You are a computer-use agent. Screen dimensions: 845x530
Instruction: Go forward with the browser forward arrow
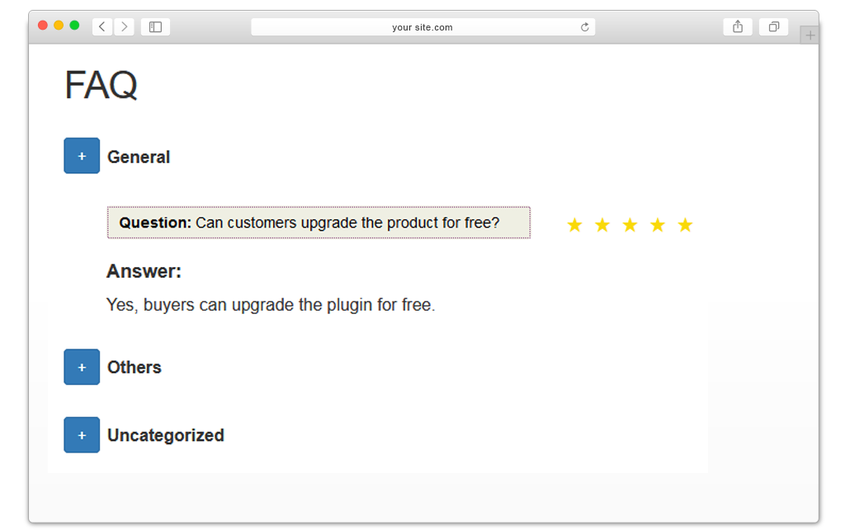[125, 27]
